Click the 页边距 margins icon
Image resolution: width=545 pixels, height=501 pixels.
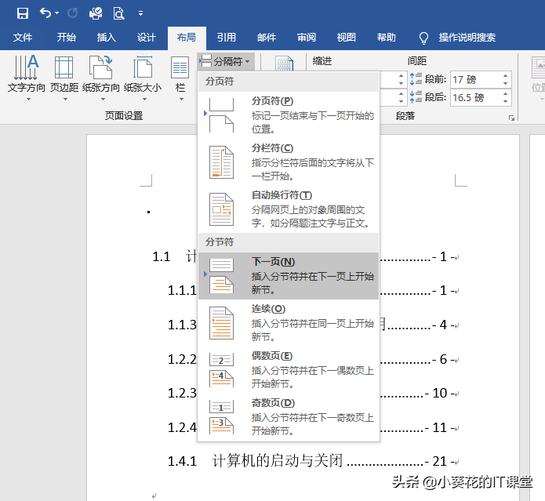64,67
